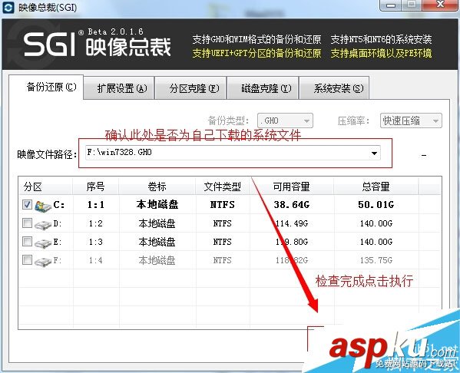The width and height of the screenshot is (460, 373).
Task: Minimize the 映像总裁 window
Action: pos(391,5)
